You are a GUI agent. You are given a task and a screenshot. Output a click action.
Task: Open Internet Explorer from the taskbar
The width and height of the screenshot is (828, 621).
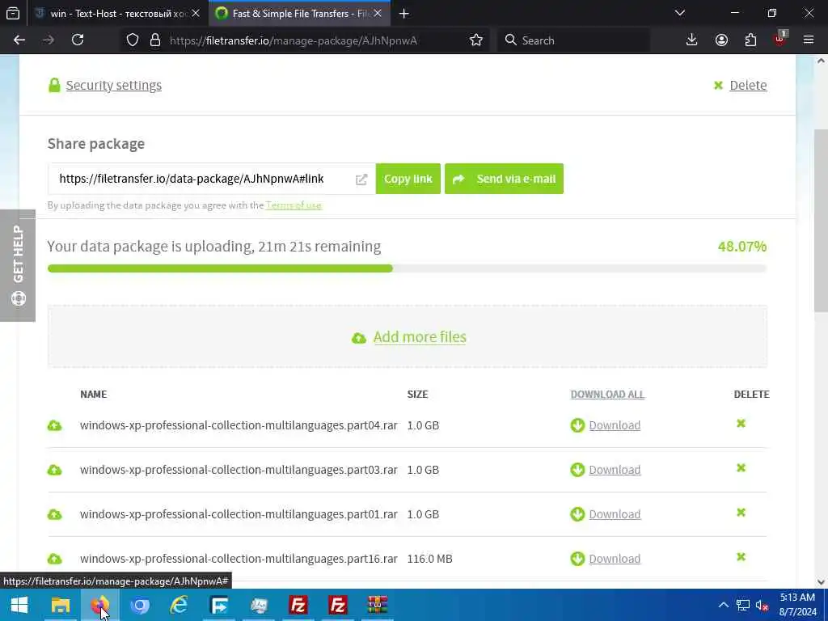[179, 605]
